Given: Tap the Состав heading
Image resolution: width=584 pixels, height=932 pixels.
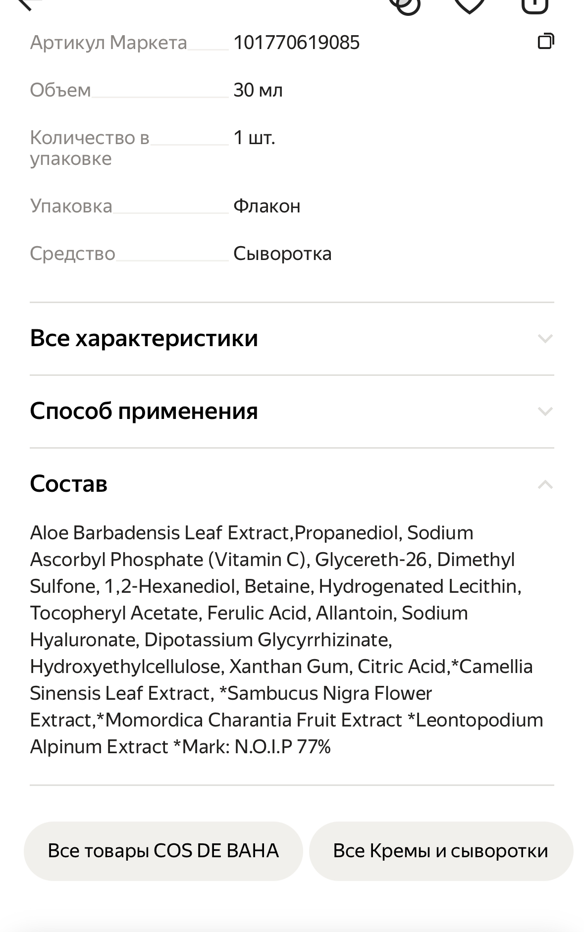Looking at the screenshot, I should coord(68,484).
